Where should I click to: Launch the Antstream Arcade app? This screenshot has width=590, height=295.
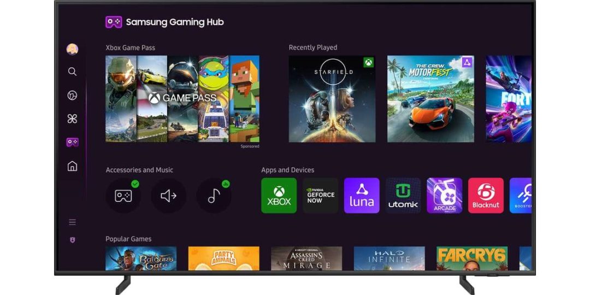tap(444, 196)
